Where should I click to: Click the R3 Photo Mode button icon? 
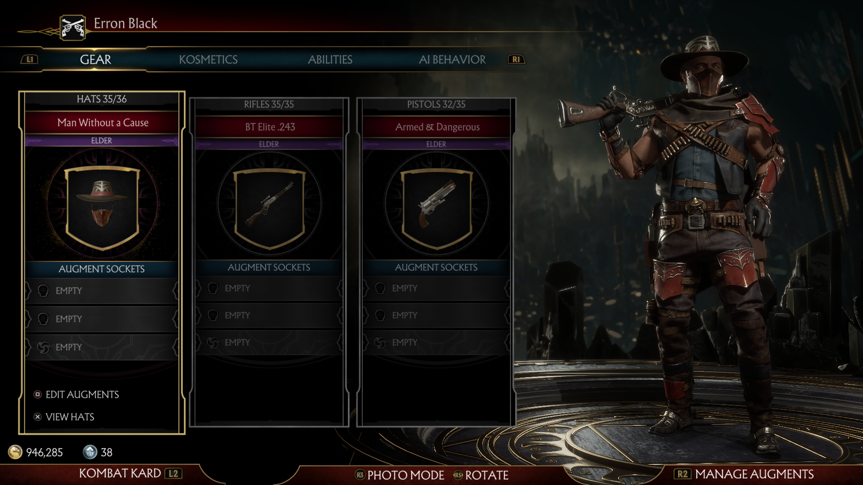[360, 475]
